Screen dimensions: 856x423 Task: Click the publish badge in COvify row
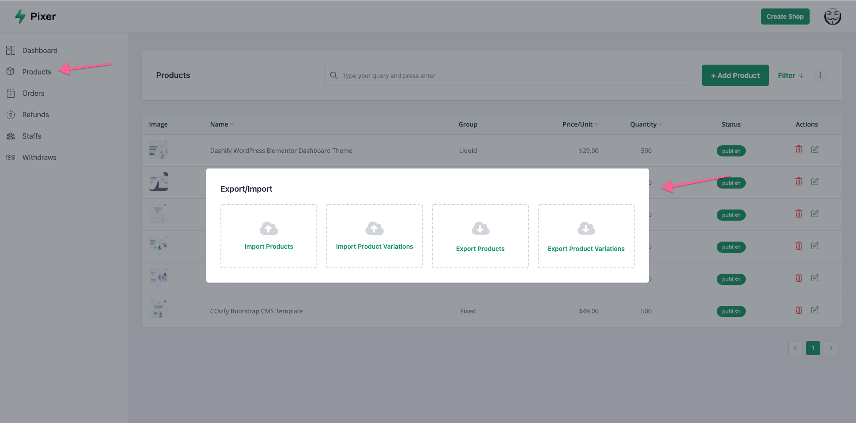731,311
